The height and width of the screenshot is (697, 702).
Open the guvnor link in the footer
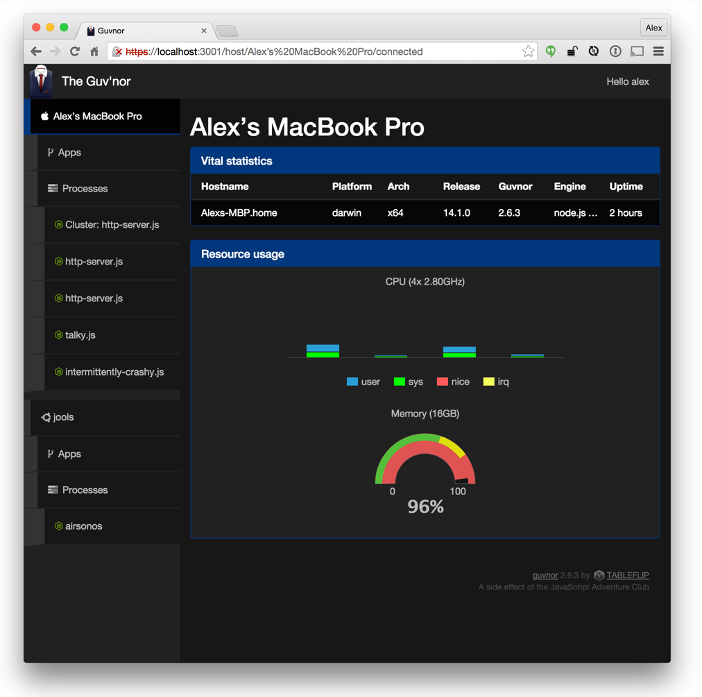click(x=545, y=576)
